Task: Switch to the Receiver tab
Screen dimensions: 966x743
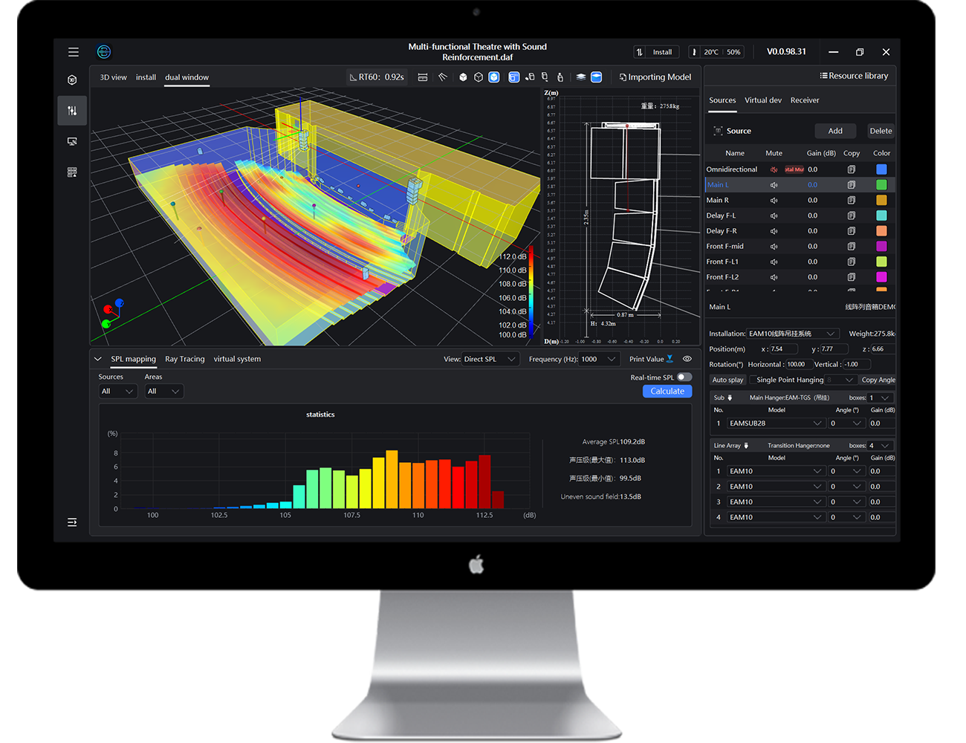Action: click(x=805, y=100)
